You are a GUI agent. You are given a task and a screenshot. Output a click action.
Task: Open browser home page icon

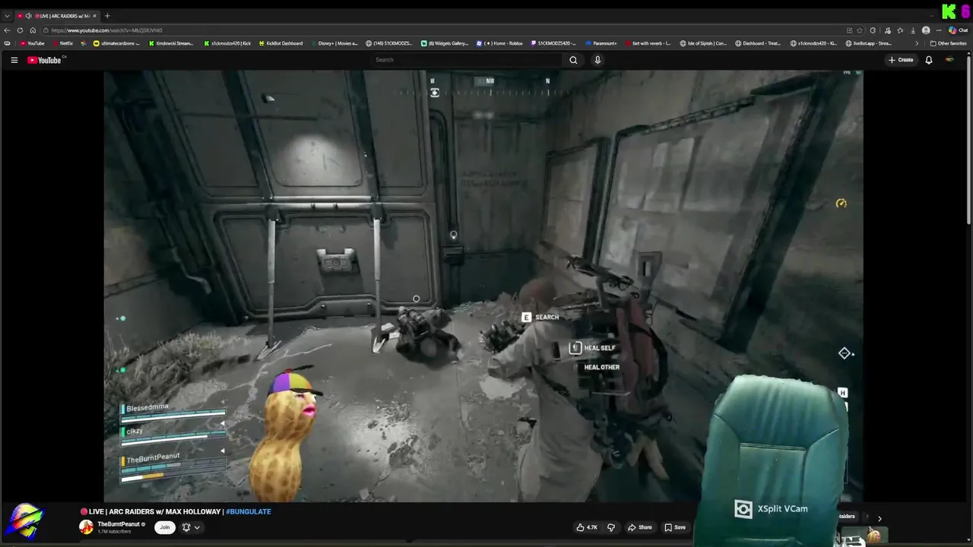pos(33,30)
